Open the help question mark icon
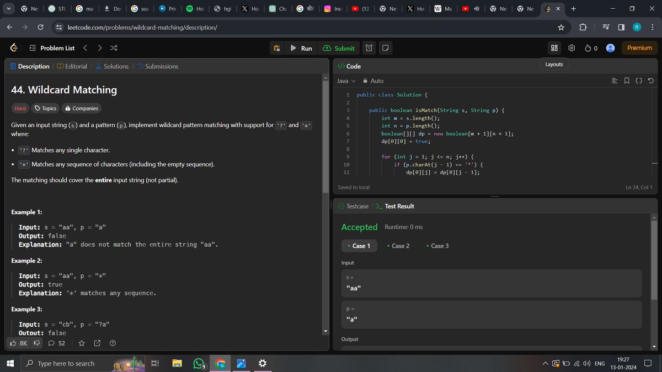Image resolution: width=662 pixels, height=372 pixels. click(x=113, y=343)
